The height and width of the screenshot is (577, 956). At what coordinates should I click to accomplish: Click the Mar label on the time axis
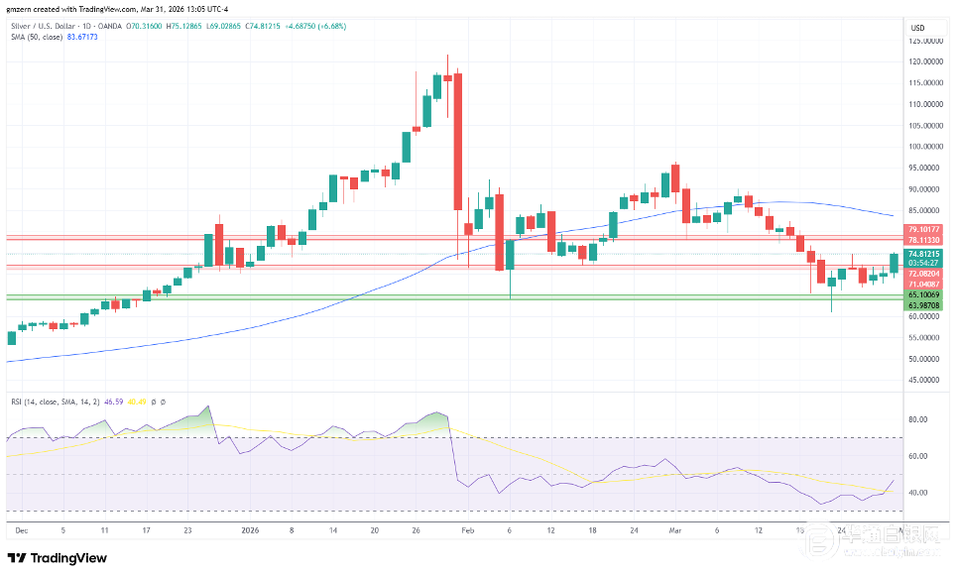[x=675, y=530]
